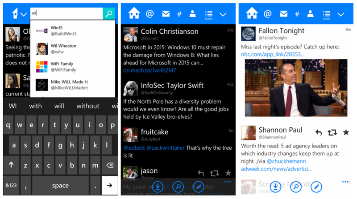
Task: Open the @zackwhittaker mention link
Action: 165,148
